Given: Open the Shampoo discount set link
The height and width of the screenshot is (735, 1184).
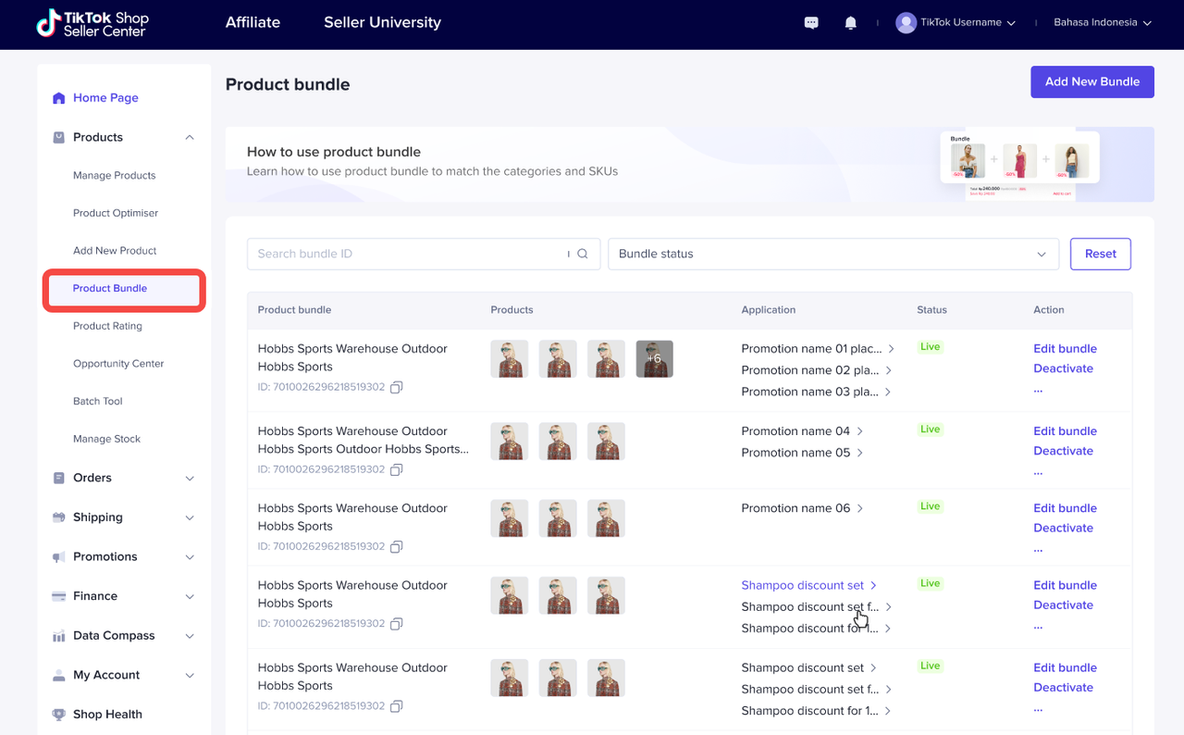Looking at the screenshot, I should coord(802,585).
